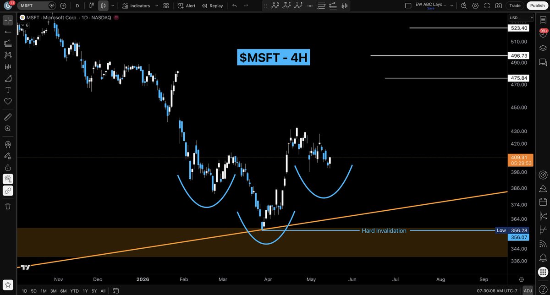Open the go to date calendar icon
This screenshot has width=550, height=295.
(x=116, y=290)
